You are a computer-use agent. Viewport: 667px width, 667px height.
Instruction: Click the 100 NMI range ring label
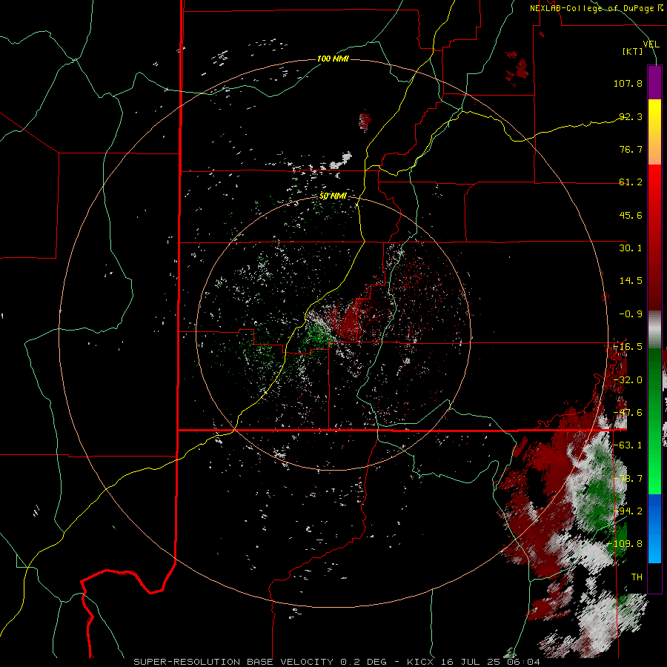(x=333, y=59)
